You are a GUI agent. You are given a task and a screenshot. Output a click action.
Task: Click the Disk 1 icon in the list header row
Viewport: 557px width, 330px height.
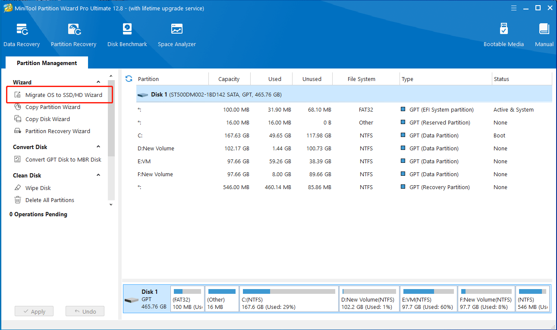click(143, 94)
